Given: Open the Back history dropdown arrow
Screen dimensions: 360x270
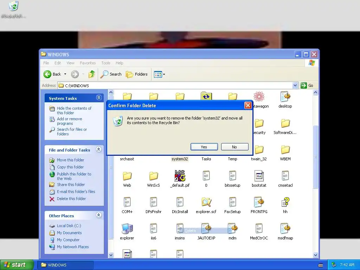Looking at the screenshot, I should [65, 74].
